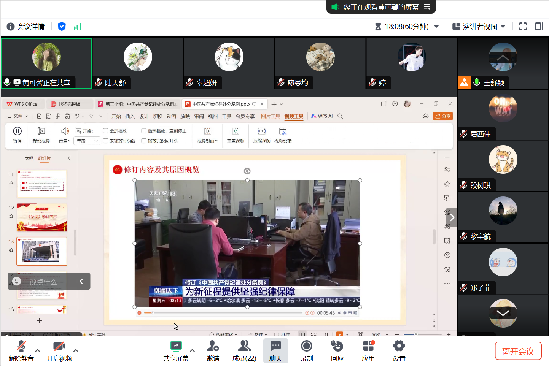Click the 离开会议 button

(x=518, y=351)
